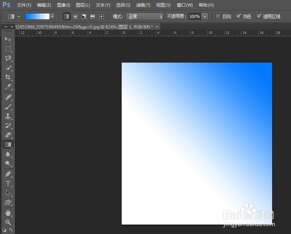Screen dimensions: 291x234
Task: Click the Photoshop Ps logo
Action: 6,5
